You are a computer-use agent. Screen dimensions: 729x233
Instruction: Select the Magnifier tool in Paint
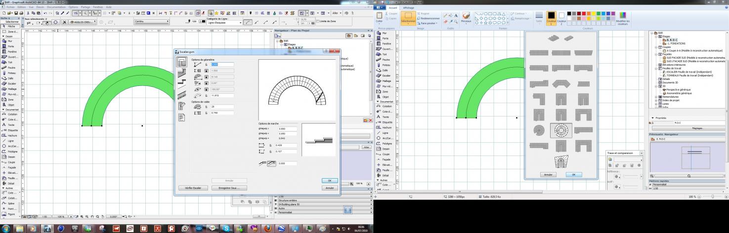click(456, 22)
